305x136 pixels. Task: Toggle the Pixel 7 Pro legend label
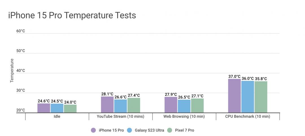(185, 130)
